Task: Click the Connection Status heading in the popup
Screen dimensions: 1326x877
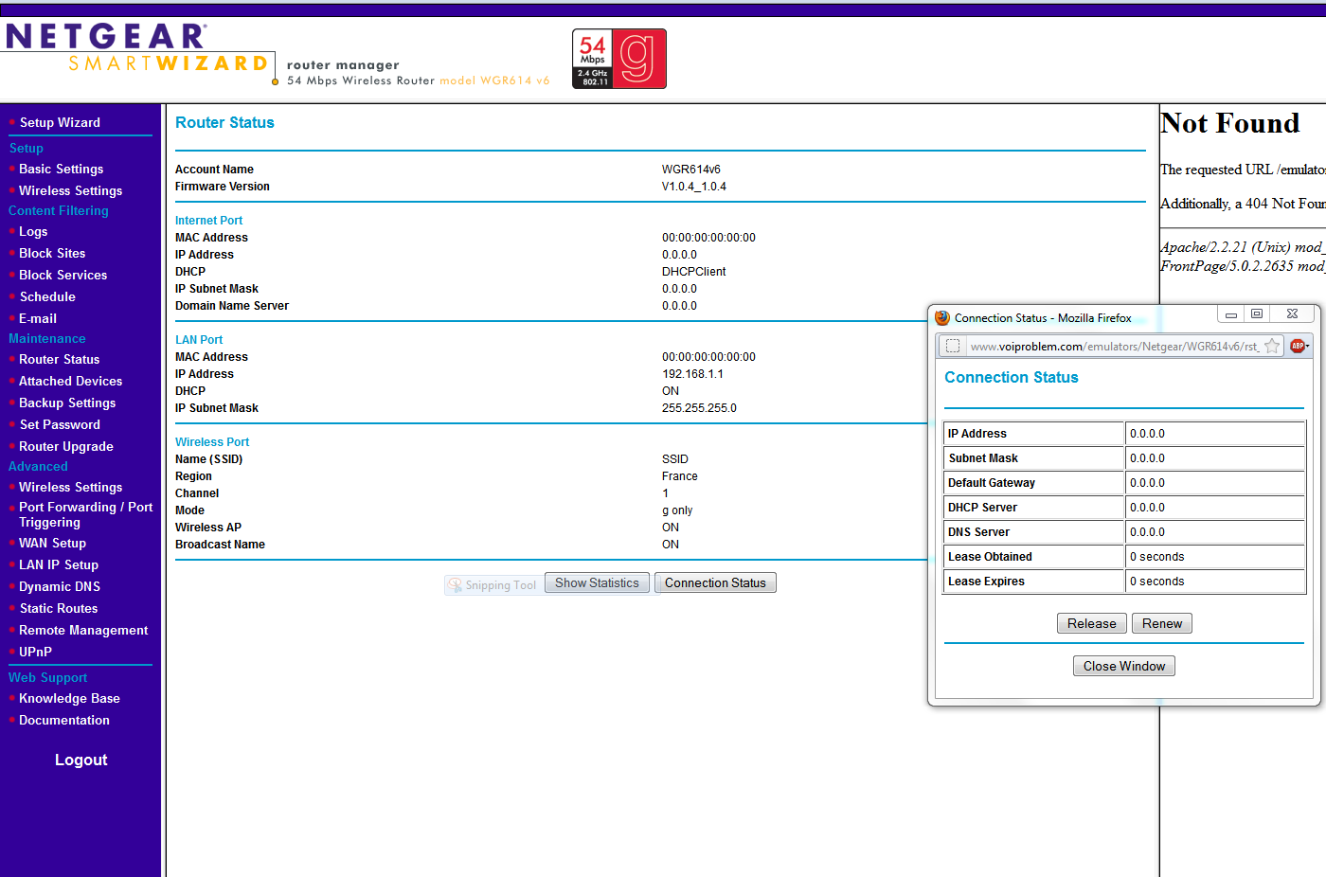Action: tap(1012, 378)
